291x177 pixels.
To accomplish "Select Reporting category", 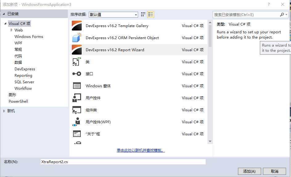I will coord(23,76).
